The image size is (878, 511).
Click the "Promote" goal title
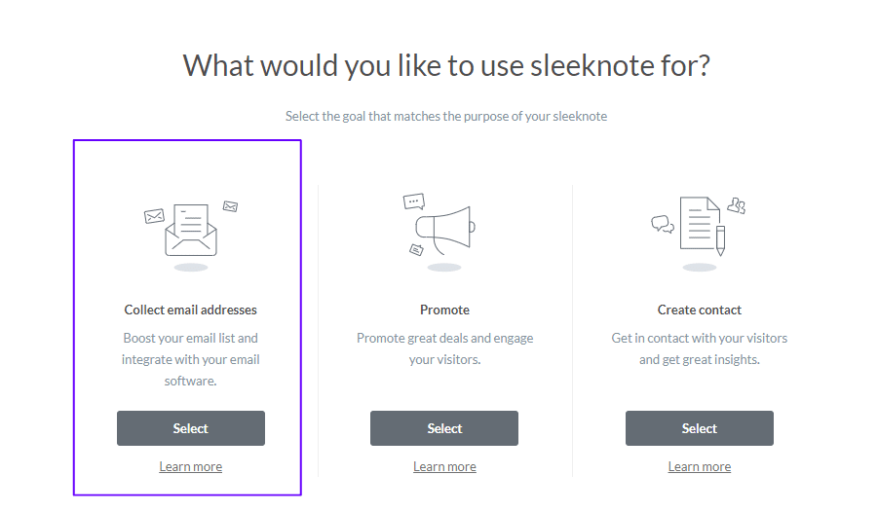pyautogui.click(x=444, y=310)
